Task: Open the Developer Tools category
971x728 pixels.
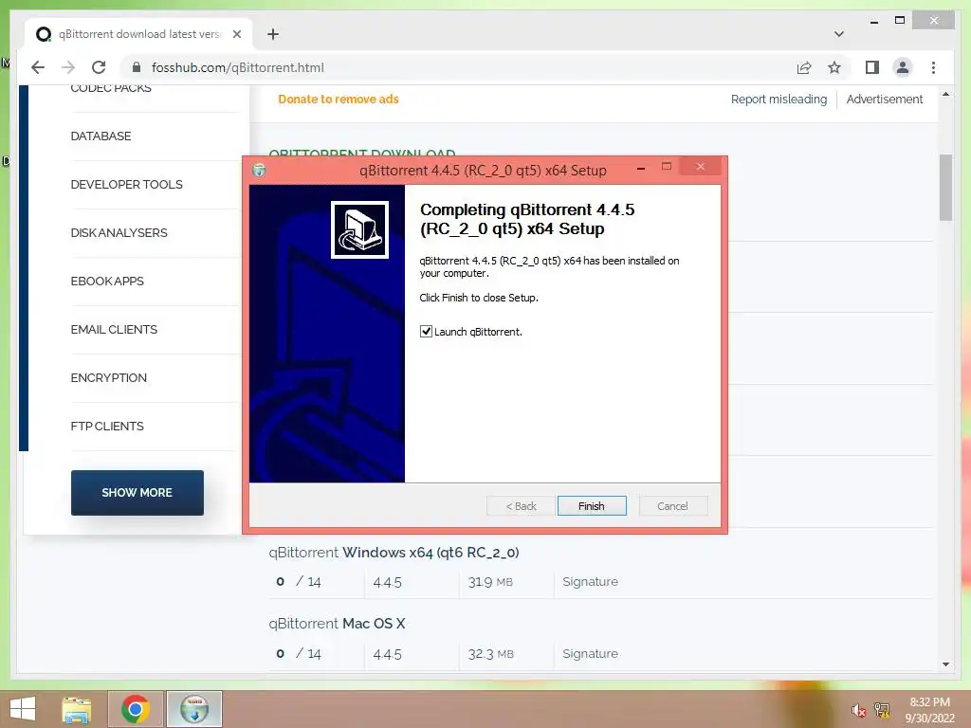Action: pos(126,185)
